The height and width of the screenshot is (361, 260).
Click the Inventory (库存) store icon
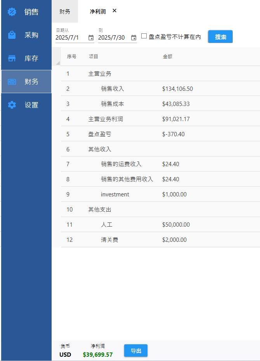click(12, 58)
